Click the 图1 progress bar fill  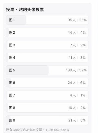tap(16, 20)
